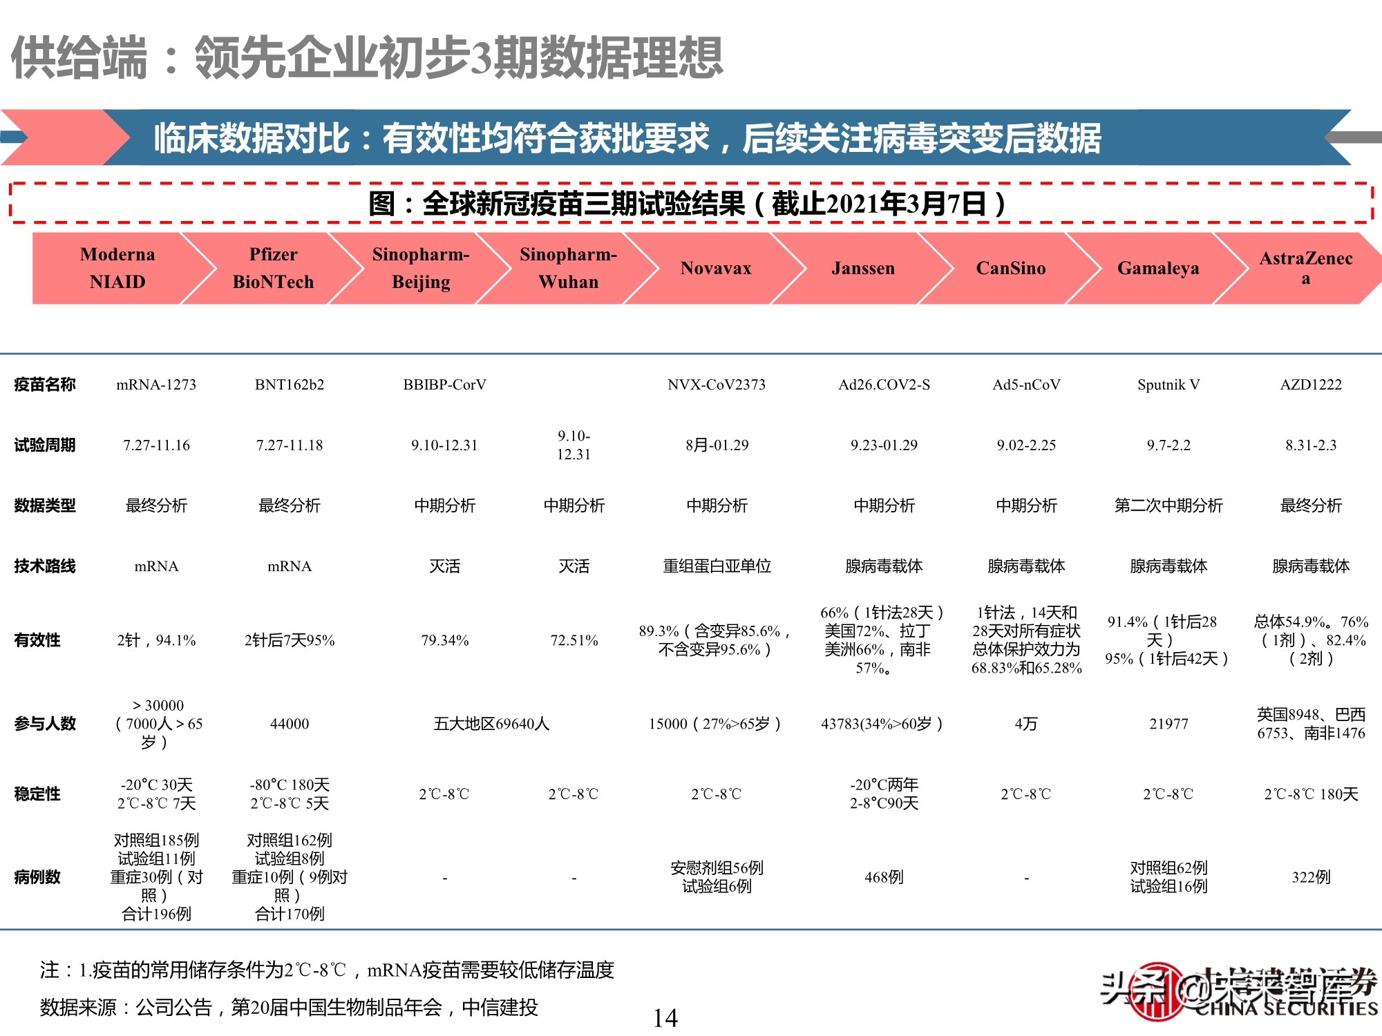The image size is (1382, 1036).
Task: Expand the dashed figure title box
Action: pos(691,204)
